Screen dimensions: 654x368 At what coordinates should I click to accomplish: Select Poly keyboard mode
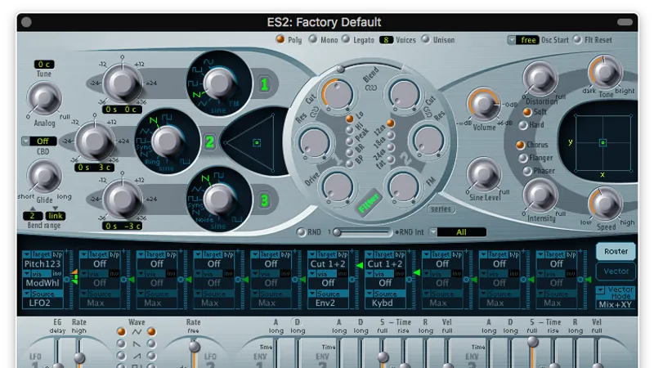[280, 39]
